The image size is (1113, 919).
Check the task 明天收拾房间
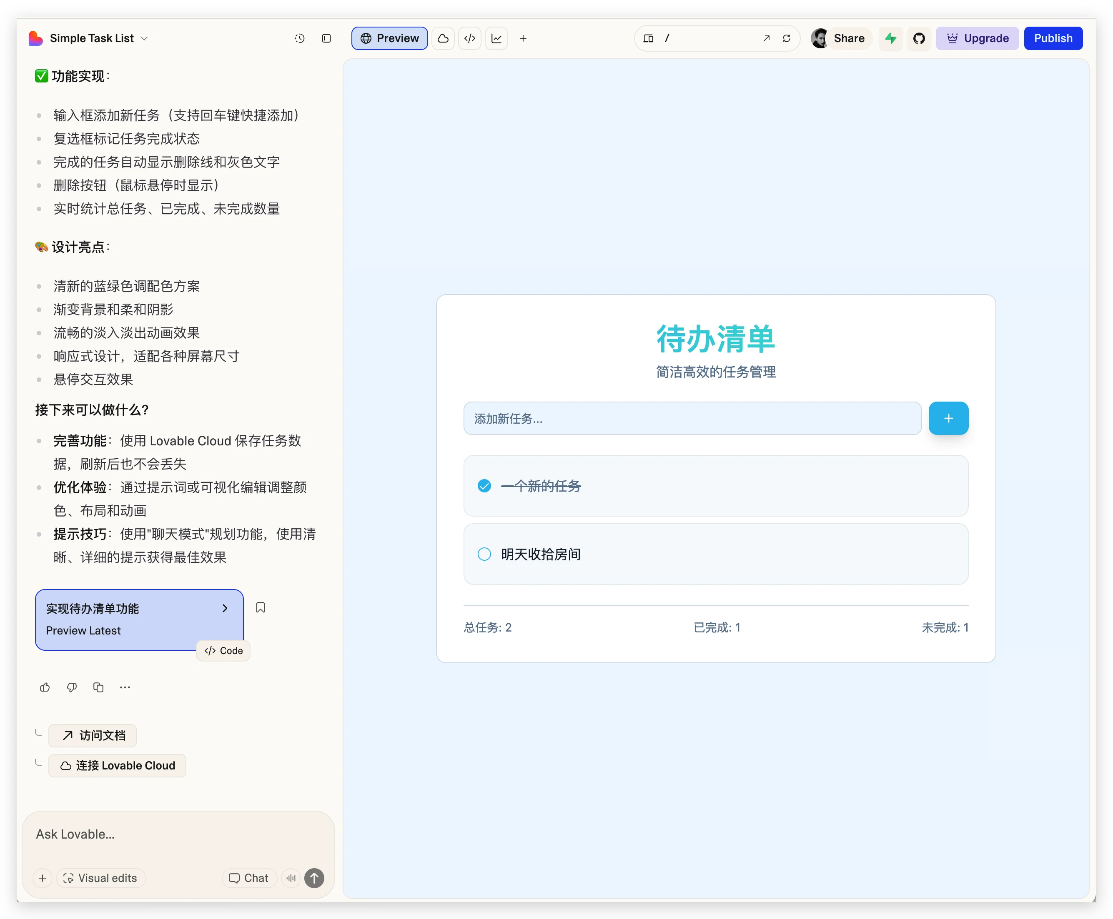click(484, 554)
